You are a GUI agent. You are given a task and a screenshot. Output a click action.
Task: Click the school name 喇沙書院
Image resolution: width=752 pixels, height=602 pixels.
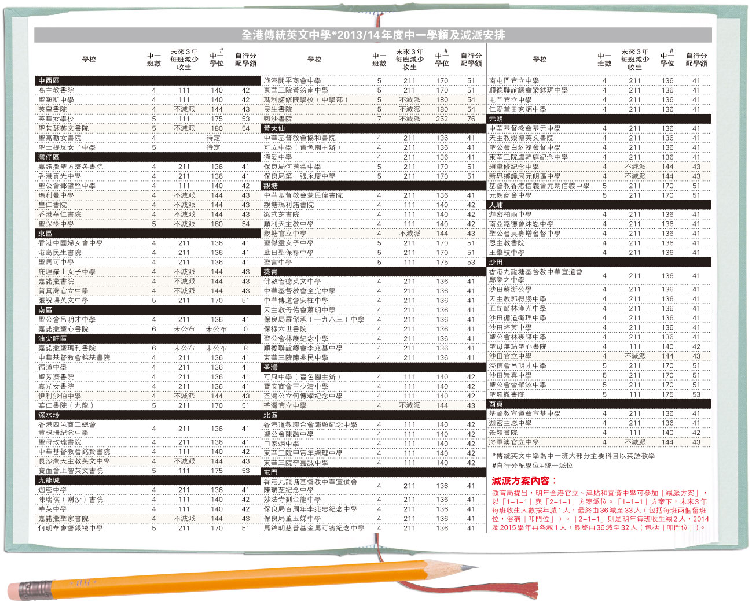pyautogui.click(x=278, y=119)
